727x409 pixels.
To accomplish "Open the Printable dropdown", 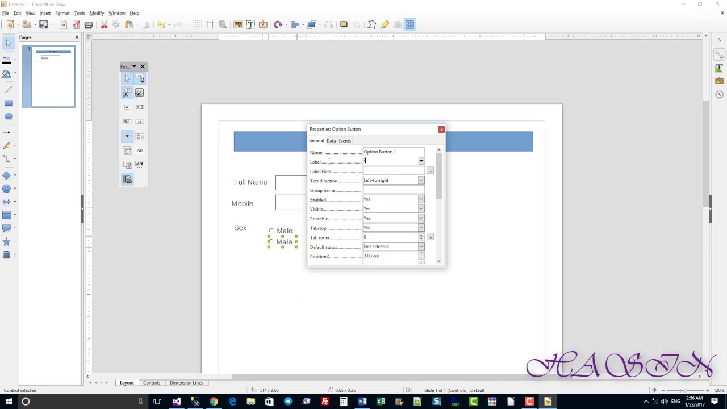I will pos(421,218).
